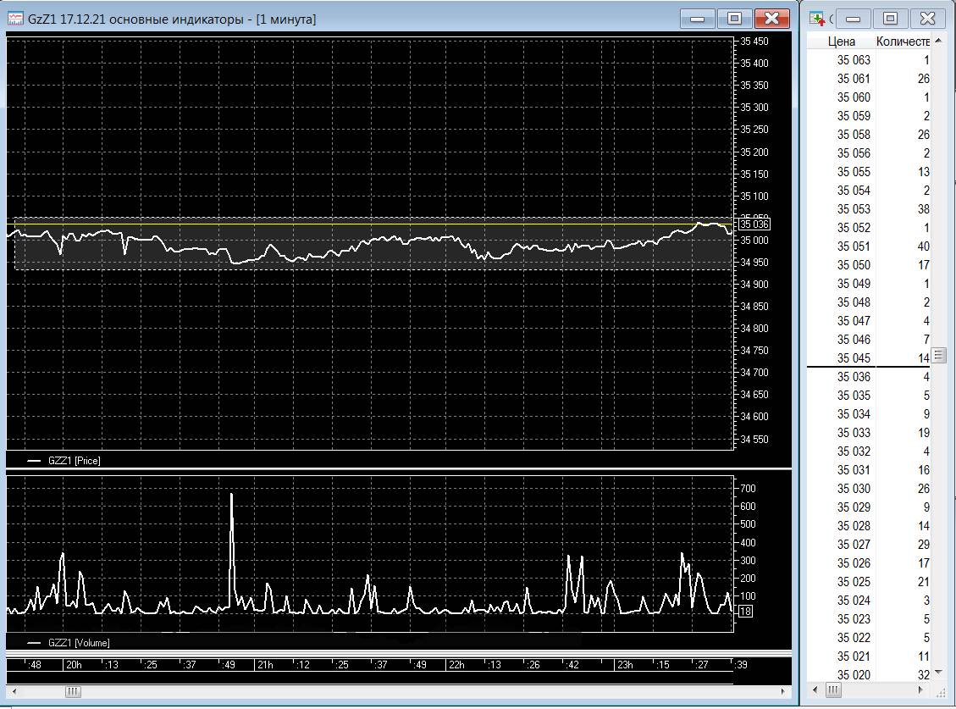
Task: Click the Цена column header
Action: (841, 42)
